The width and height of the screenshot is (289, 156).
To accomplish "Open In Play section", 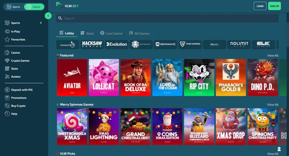I will (x=12, y=31).
